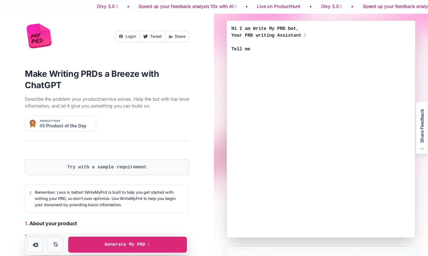Click the refresh/regenerate arrows icon
The width and height of the screenshot is (428, 256).
click(x=56, y=244)
